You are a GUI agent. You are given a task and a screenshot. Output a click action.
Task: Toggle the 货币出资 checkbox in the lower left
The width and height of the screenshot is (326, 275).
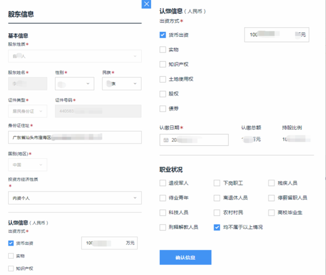[11, 243]
